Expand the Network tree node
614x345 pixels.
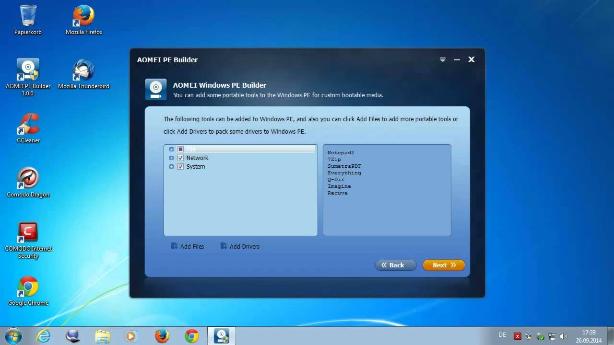tap(171, 158)
